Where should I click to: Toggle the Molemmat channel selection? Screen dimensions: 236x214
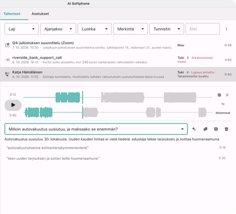coord(223,113)
